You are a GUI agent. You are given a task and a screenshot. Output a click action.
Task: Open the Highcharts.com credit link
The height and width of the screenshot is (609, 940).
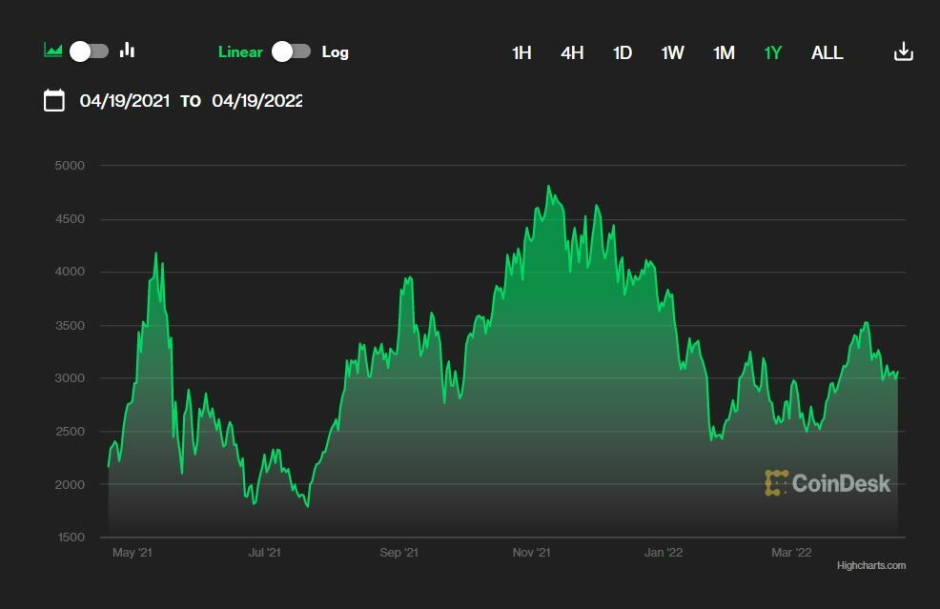coord(871,565)
